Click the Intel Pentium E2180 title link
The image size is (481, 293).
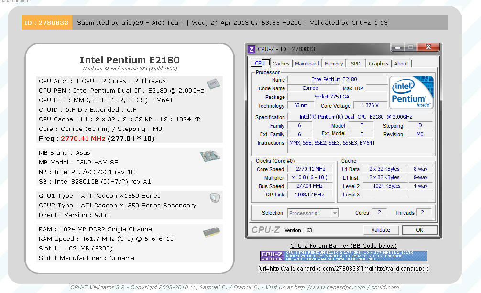tap(130, 60)
